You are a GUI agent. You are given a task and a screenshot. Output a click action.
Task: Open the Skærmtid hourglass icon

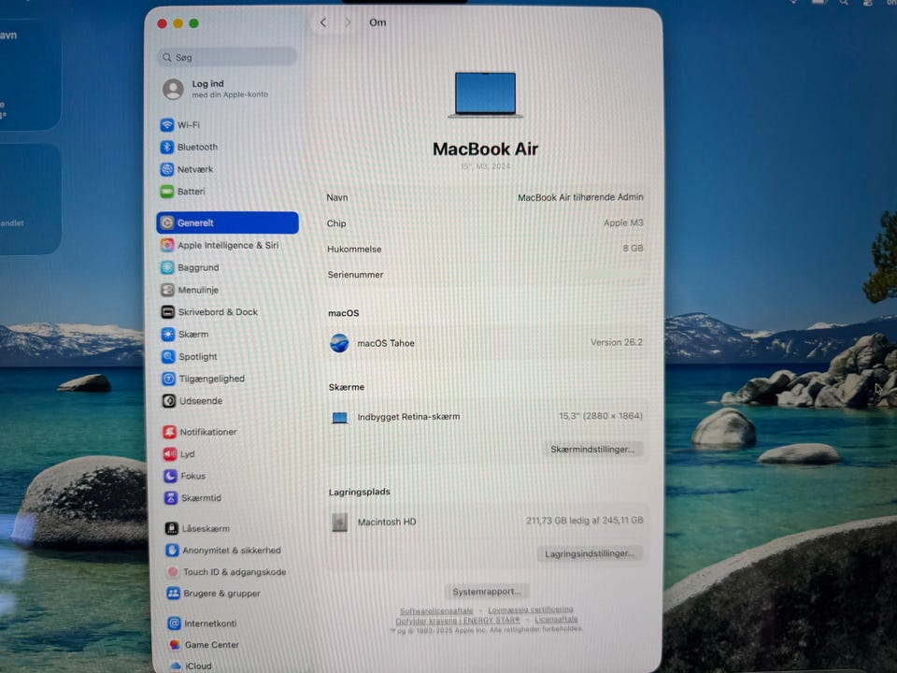(x=171, y=498)
